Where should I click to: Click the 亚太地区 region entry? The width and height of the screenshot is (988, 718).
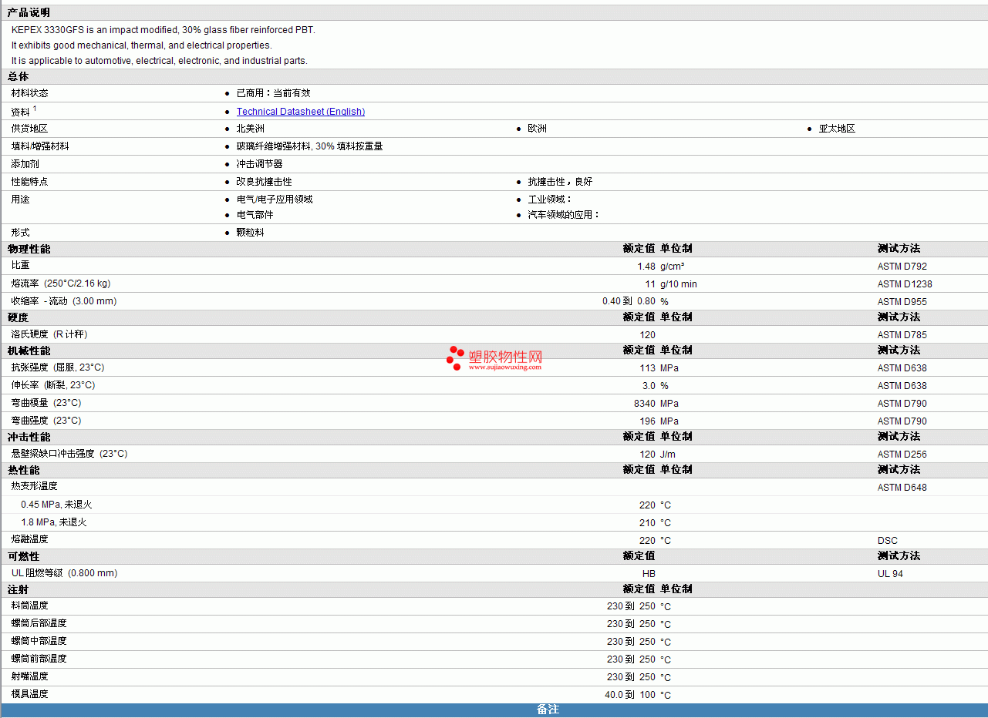pos(837,129)
